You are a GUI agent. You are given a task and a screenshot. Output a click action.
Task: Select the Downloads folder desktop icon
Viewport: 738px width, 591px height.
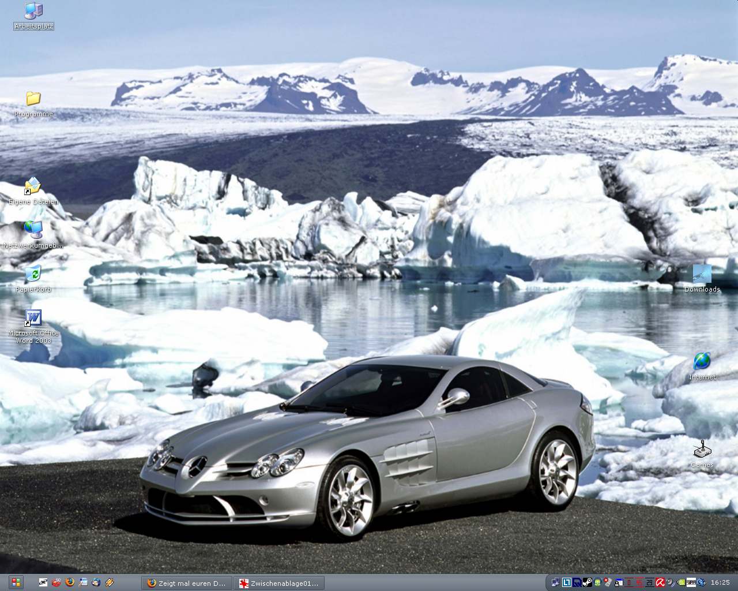click(x=702, y=274)
